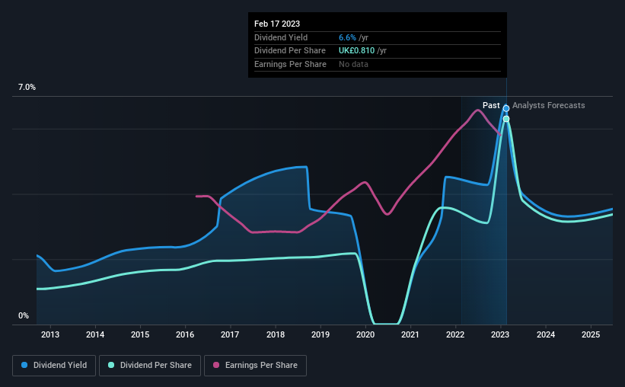
Task: Toggle the Dividend Per Share legend button
Action: tap(150, 366)
